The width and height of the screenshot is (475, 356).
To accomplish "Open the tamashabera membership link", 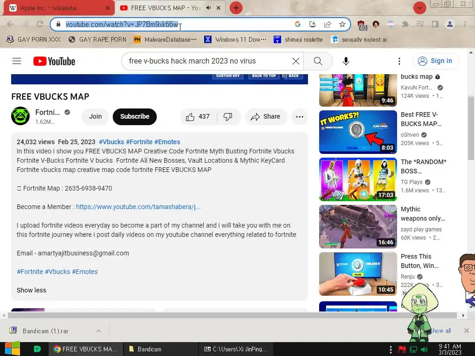I will [138, 207].
